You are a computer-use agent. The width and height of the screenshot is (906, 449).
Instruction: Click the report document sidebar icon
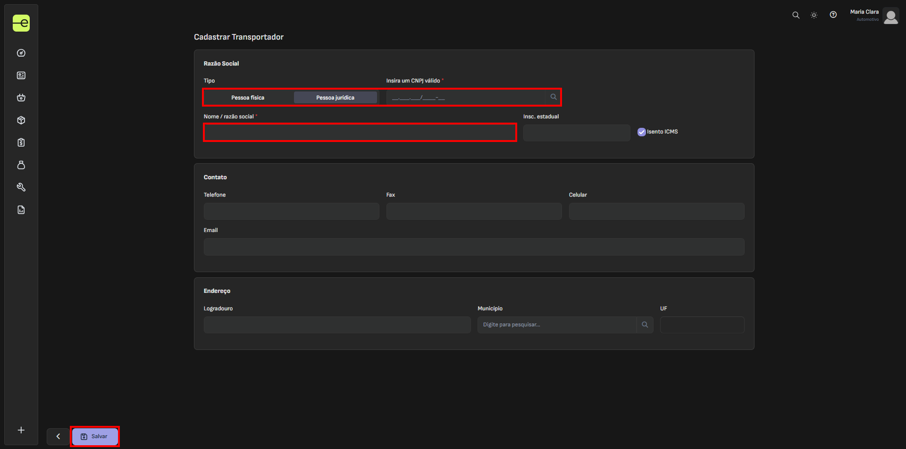click(21, 210)
